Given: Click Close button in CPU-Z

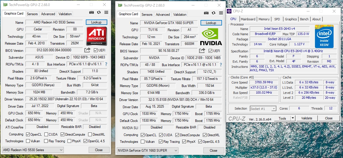Looking at the screenshot, I should click(x=329, y=118).
